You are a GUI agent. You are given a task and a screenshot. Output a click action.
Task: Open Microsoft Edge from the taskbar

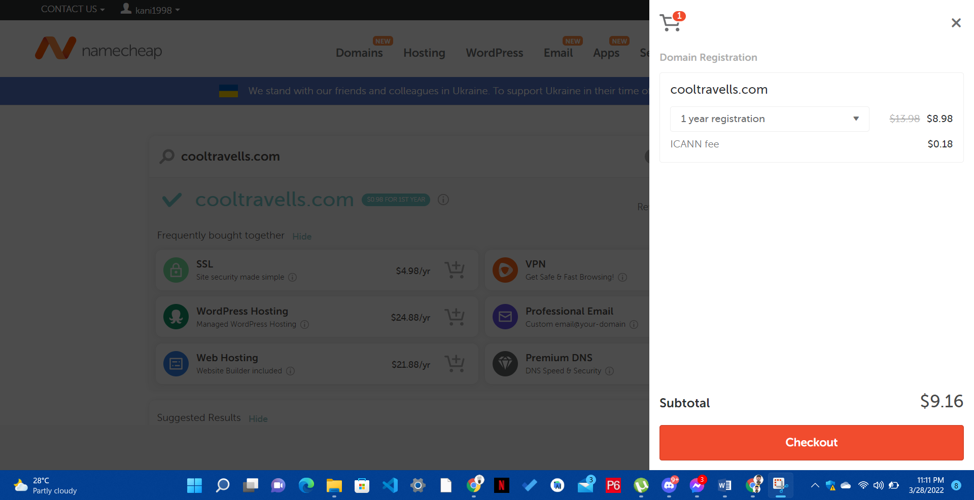306,485
